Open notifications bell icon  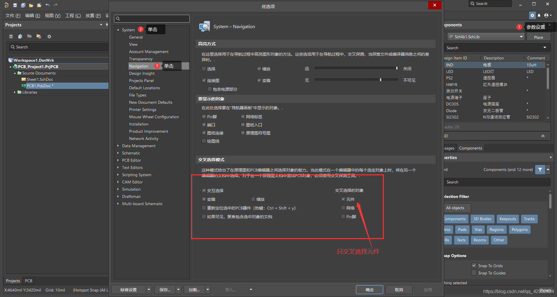click(539, 15)
